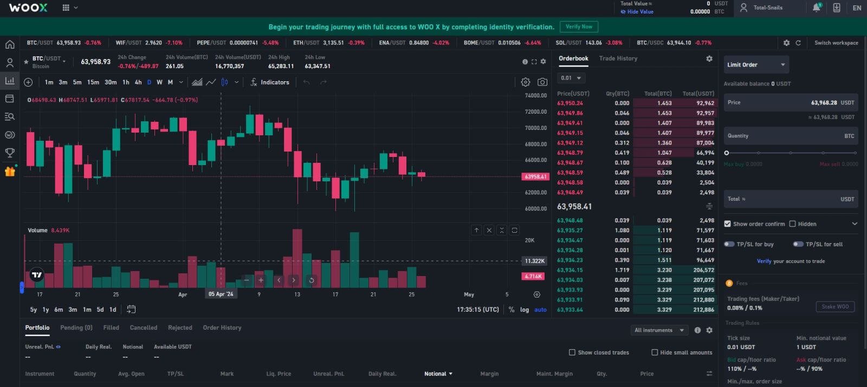The height and width of the screenshot is (387, 867).
Task: Open the Limit Order type dropdown
Action: point(756,65)
